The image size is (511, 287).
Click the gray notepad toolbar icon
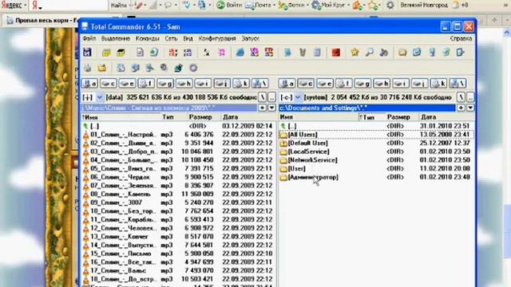(317, 53)
